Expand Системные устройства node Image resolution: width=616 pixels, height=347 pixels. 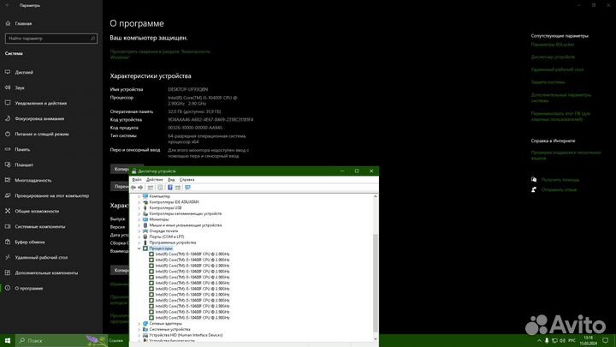point(139,329)
